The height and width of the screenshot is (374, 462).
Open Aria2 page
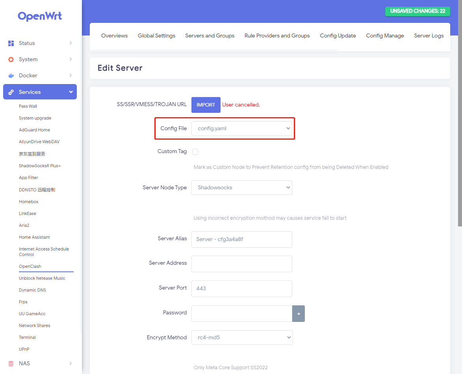pyautogui.click(x=24, y=225)
